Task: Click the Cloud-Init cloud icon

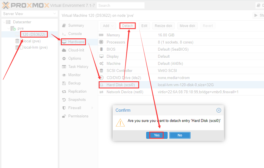Action: coord(64,50)
